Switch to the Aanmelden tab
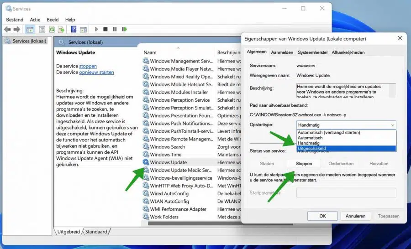 tap(282, 52)
